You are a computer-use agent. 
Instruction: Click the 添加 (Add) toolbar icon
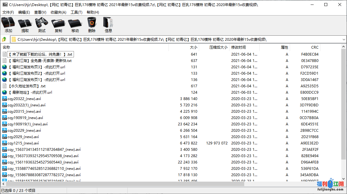tap(8, 25)
